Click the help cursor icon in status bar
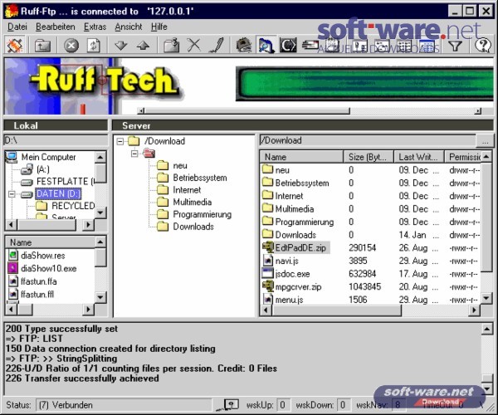 [x=231, y=405]
